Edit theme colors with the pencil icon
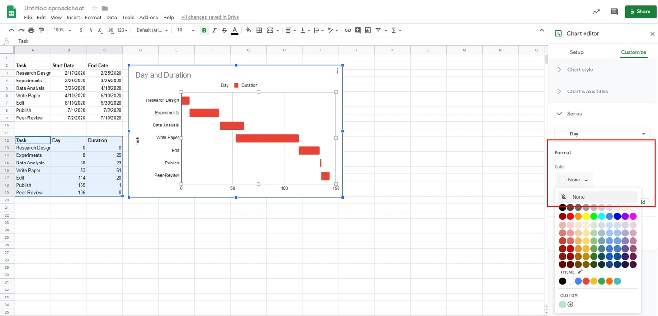The height and width of the screenshot is (316, 658). coord(580,272)
